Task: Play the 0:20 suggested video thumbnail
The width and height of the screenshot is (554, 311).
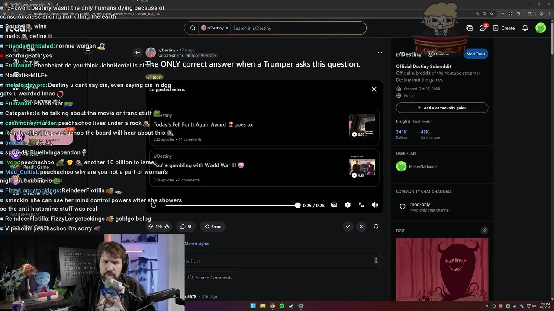Action: 362,126
